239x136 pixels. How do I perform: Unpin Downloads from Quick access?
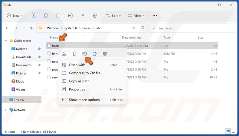click(39, 57)
